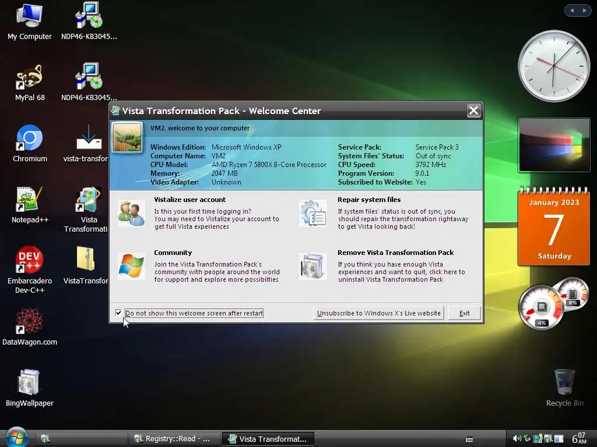Click the 'Out of sync' status value
The height and width of the screenshot is (447, 597).
click(x=433, y=156)
